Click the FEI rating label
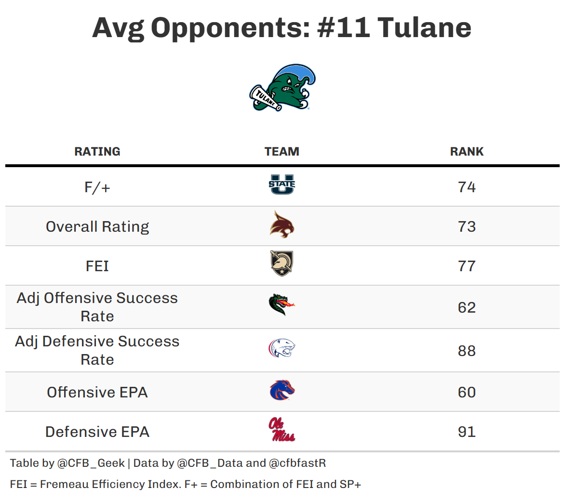Image resolution: width=564 pixels, height=501 pixels. (97, 266)
